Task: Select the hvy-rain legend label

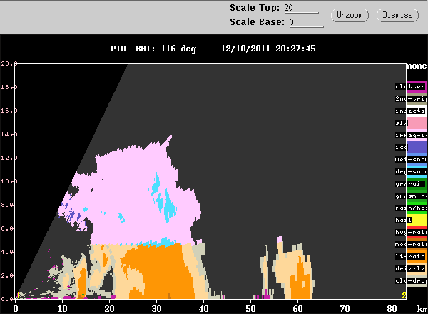Action: (411, 232)
